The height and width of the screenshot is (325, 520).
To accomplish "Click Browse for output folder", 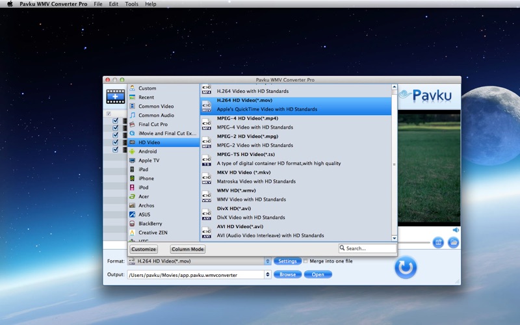I will [287, 274].
